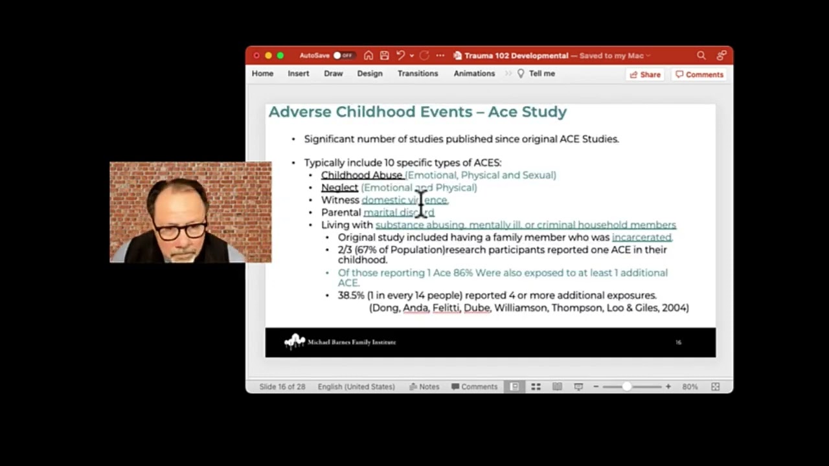Switch to Normal view
Screen dimensions: 829x466
[514, 386]
